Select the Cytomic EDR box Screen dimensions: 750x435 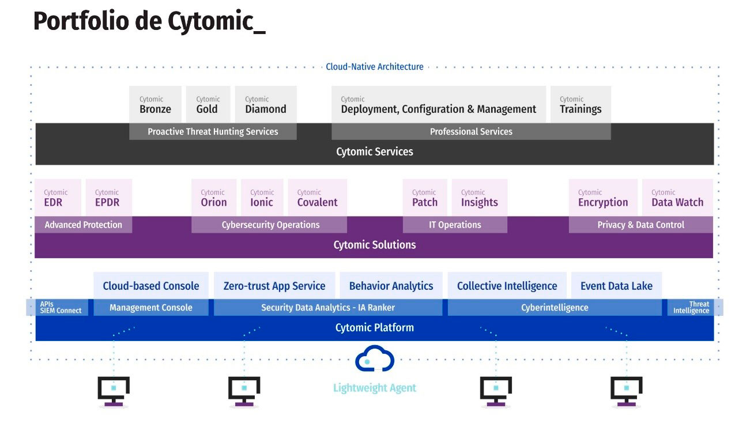click(x=58, y=198)
